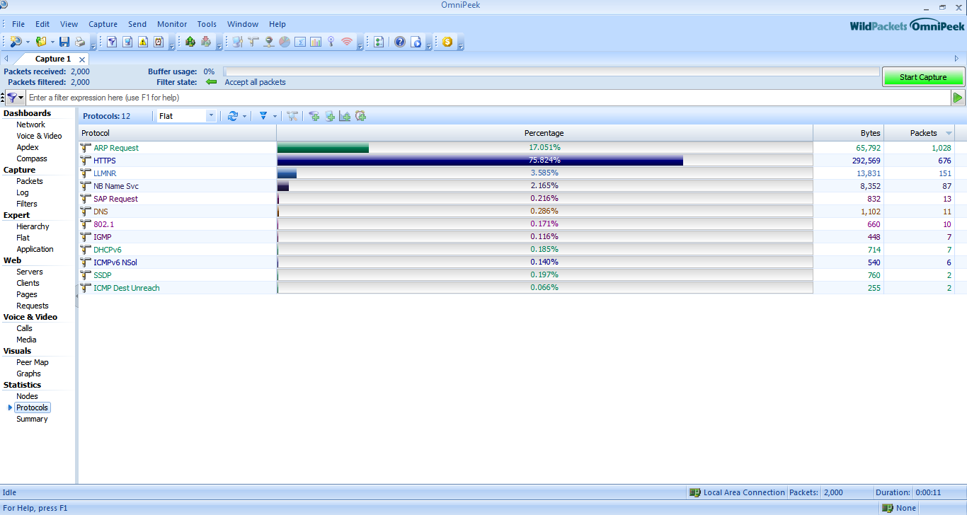The height and width of the screenshot is (515, 967).
Task: Open the display filter dropdown arrow
Action: [x=275, y=116]
